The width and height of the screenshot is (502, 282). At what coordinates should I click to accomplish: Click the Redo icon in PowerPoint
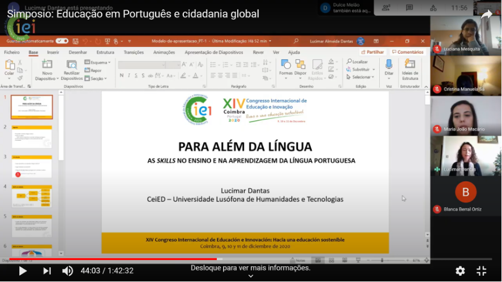tap(98, 41)
